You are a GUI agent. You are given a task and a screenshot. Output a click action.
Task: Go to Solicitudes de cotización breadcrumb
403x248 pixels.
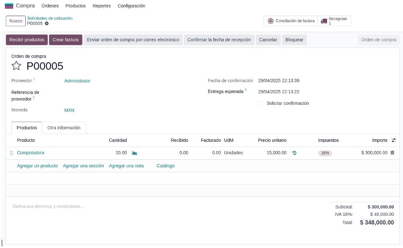click(50, 18)
